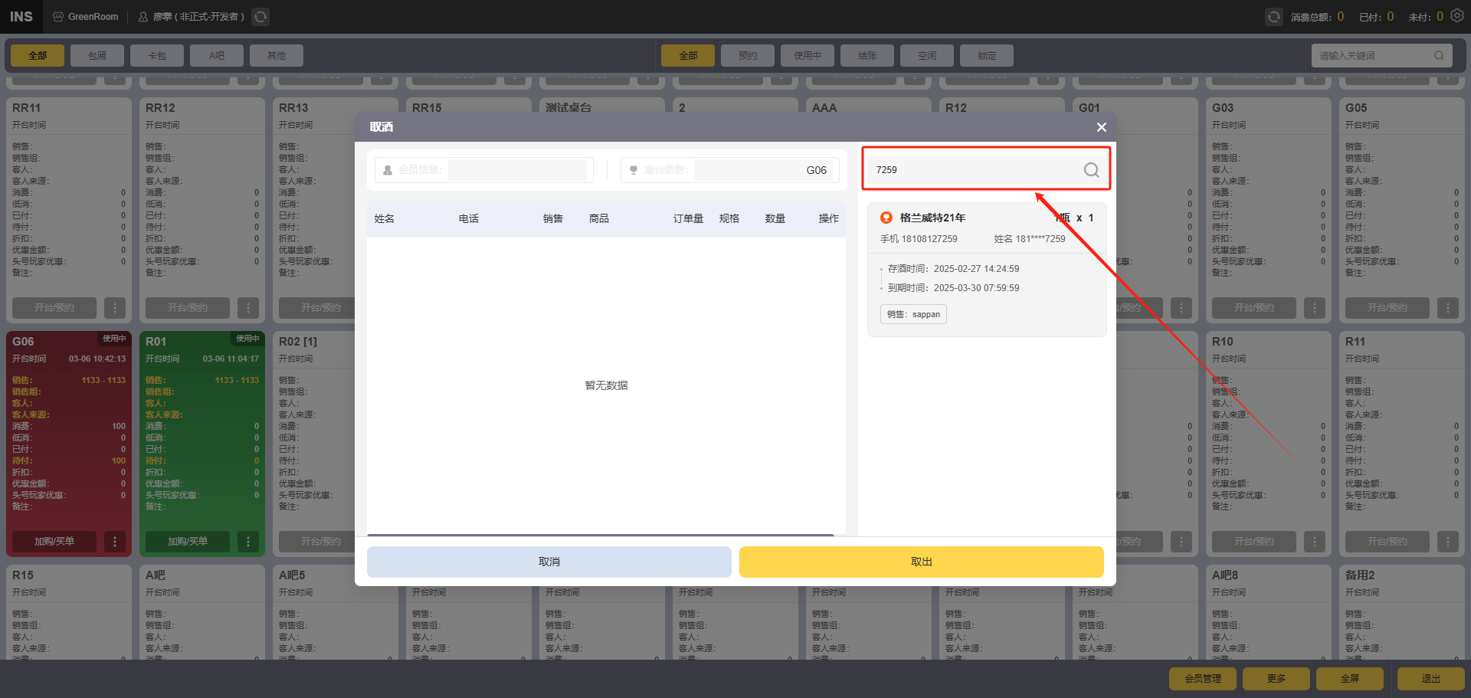Click 开台/预约 on the R11 card
Screen dimensions: 1471x698
pos(1387,542)
